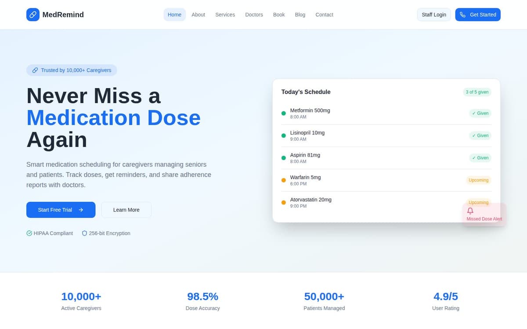Open the Services nav link
This screenshot has height=329, width=527.
coord(225,14)
